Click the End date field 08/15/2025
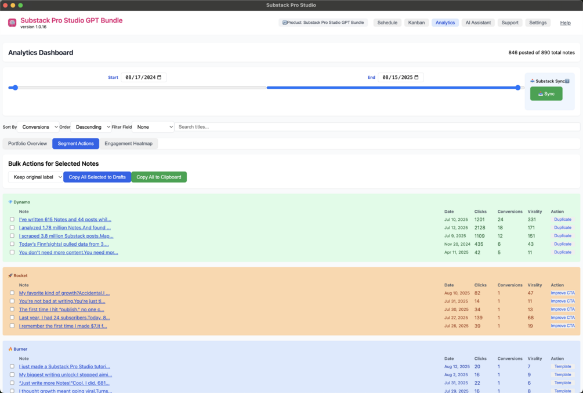 tap(400, 77)
